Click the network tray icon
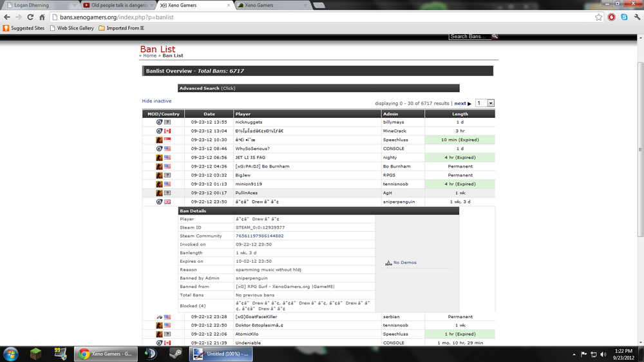Screen dimensions: 644x362 (x=594, y=354)
